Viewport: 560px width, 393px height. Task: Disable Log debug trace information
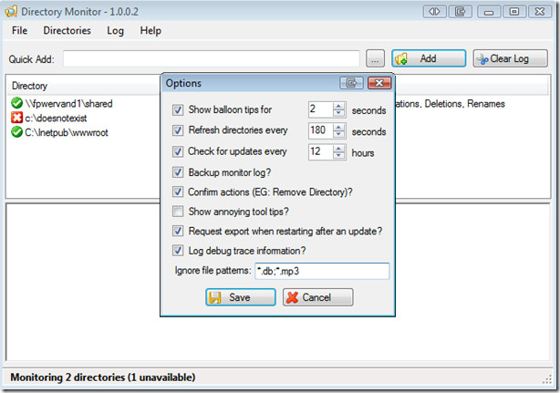point(178,251)
